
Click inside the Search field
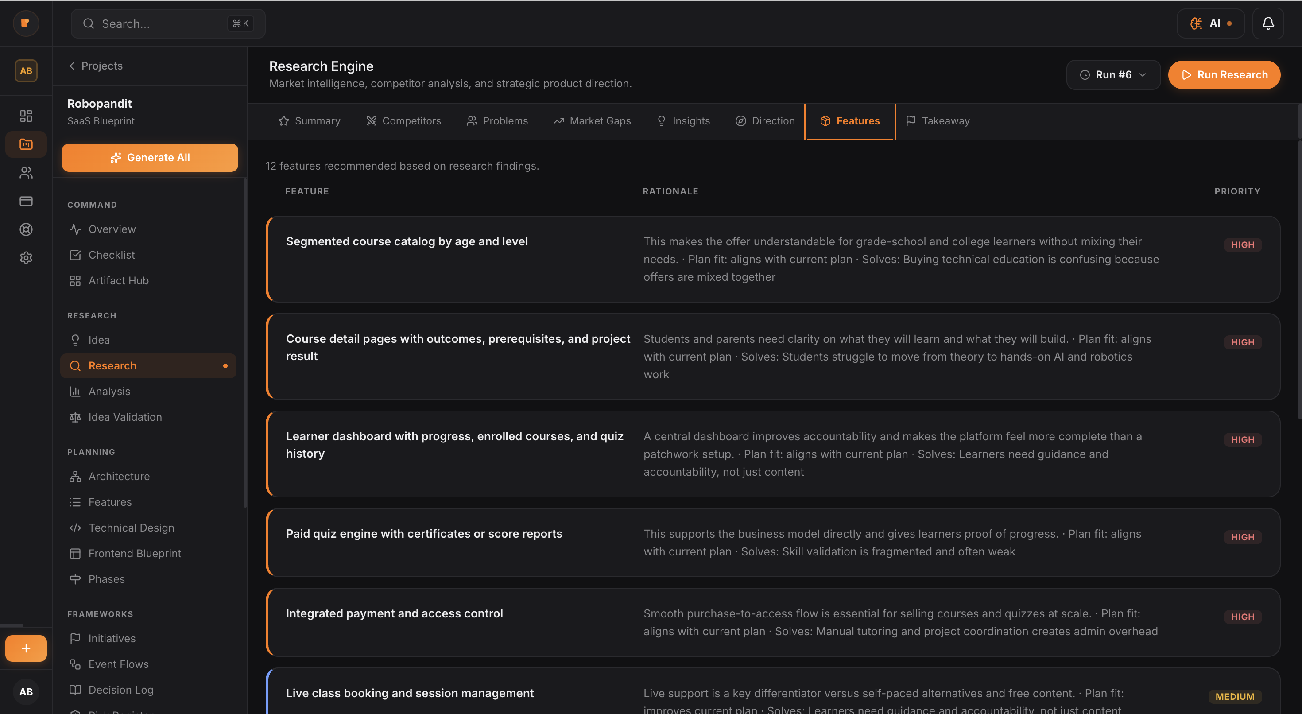pyautogui.click(x=167, y=23)
